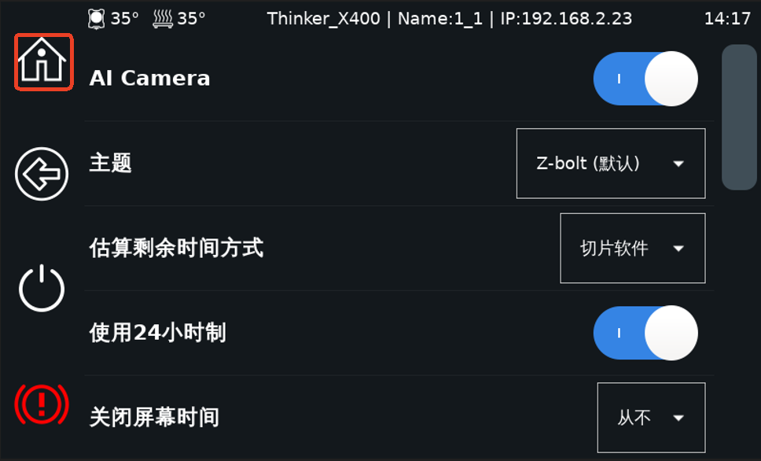Disable the AI Camera switch
This screenshot has height=461, width=761.
645,79
